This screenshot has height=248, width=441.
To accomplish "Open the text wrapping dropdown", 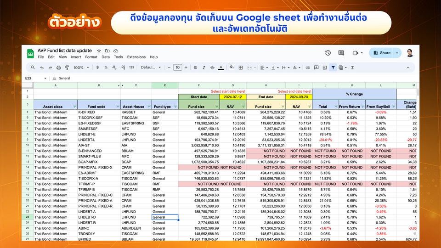I will click(x=285, y=68).
